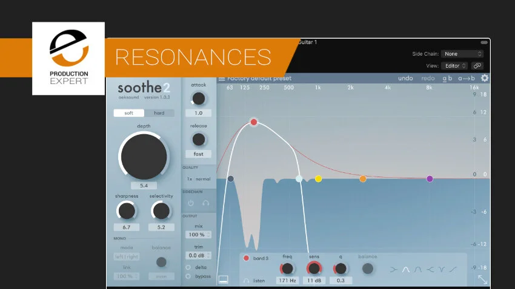Click the listen headphones icon for band 3
This screenshot has height=289, width=515.
click(x=247, y=281)
